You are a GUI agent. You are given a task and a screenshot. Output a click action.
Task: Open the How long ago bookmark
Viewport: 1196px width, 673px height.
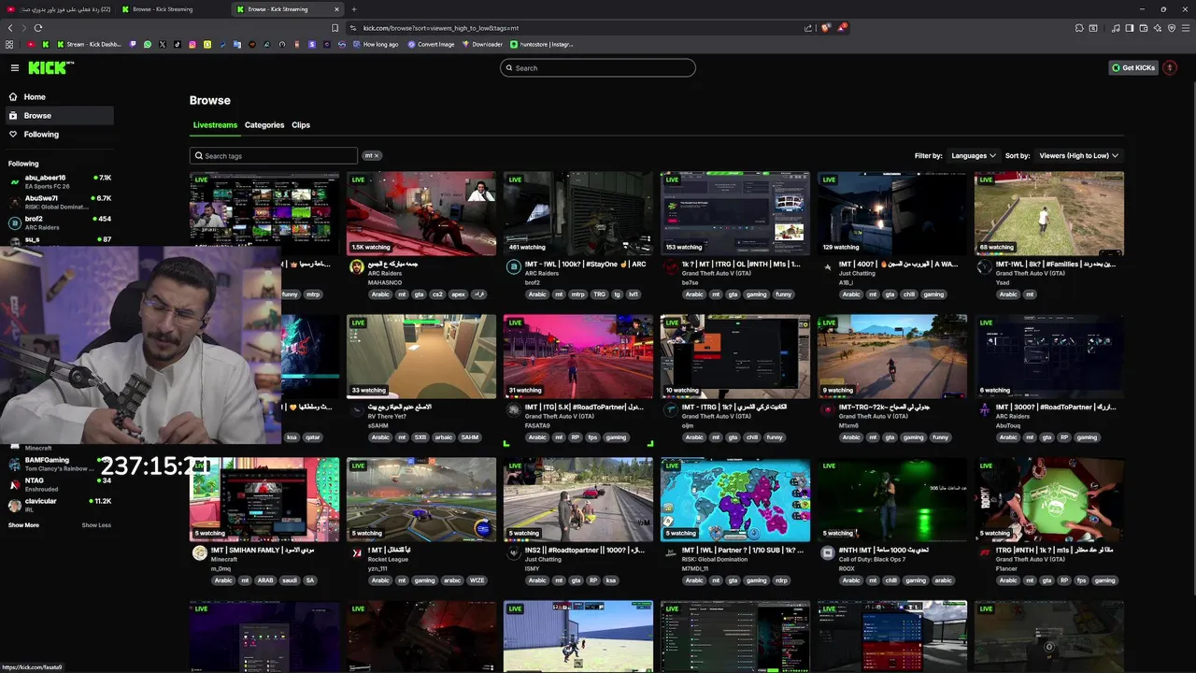[376, 44]
